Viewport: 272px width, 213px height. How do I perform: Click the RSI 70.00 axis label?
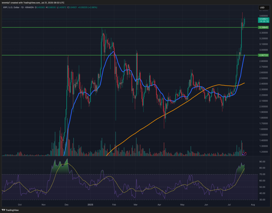262,174
